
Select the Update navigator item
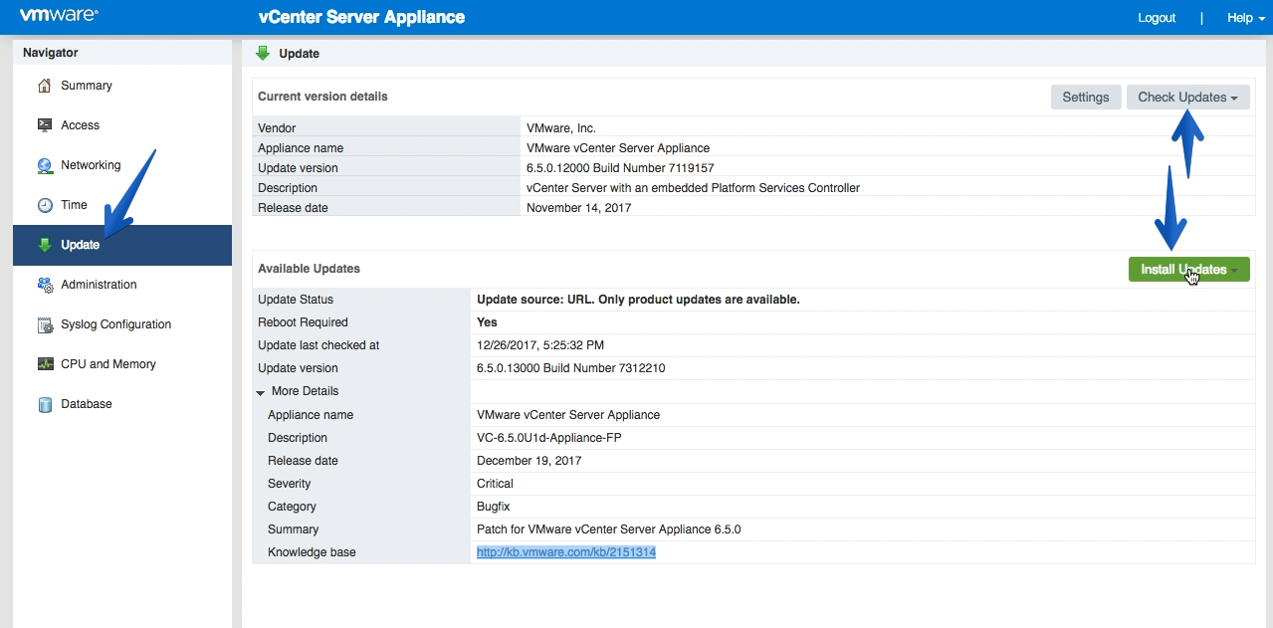(122, 245)
